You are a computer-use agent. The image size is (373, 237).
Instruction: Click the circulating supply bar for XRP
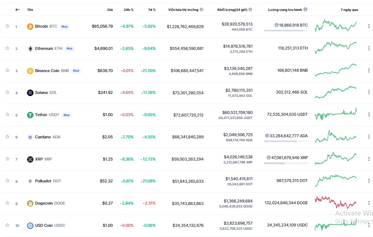[286, 163]
